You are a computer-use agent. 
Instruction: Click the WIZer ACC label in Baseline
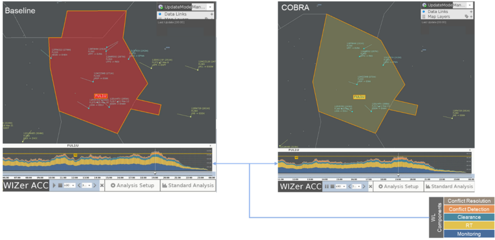pyautogui.click(x=26, y=185)
